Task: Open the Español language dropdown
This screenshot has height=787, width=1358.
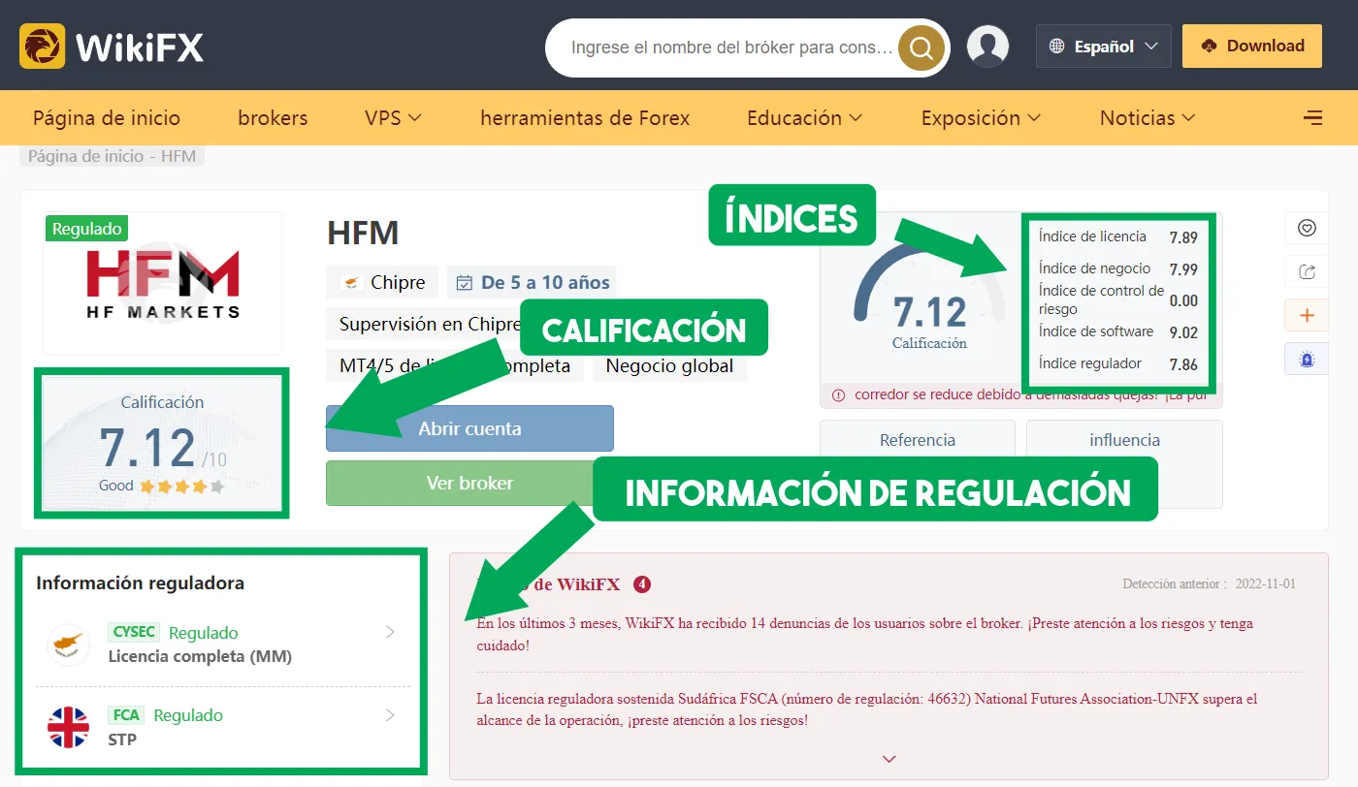Action: point(1104,46)
